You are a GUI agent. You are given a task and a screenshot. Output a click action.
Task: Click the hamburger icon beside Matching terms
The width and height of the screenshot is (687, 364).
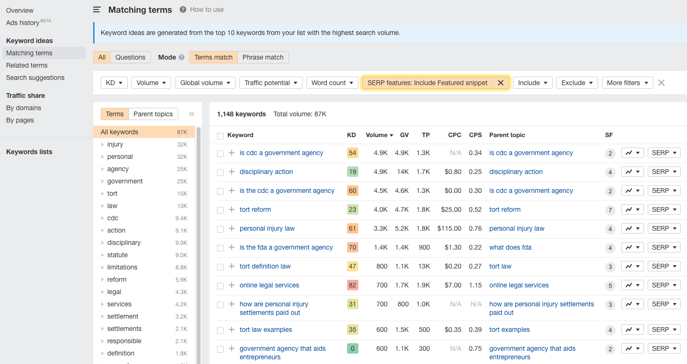96,9
